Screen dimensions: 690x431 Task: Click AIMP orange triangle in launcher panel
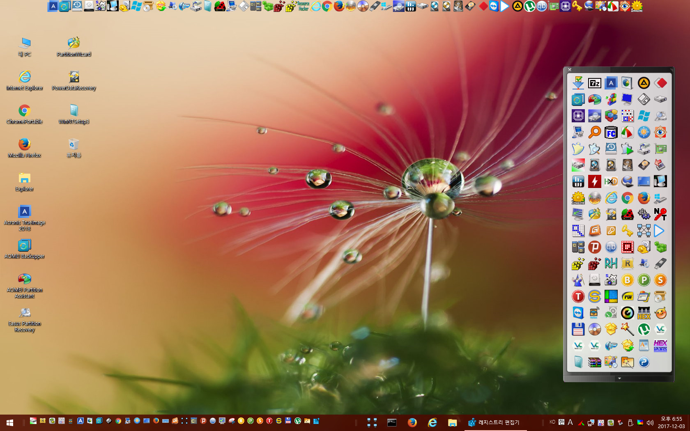point(644,83)
